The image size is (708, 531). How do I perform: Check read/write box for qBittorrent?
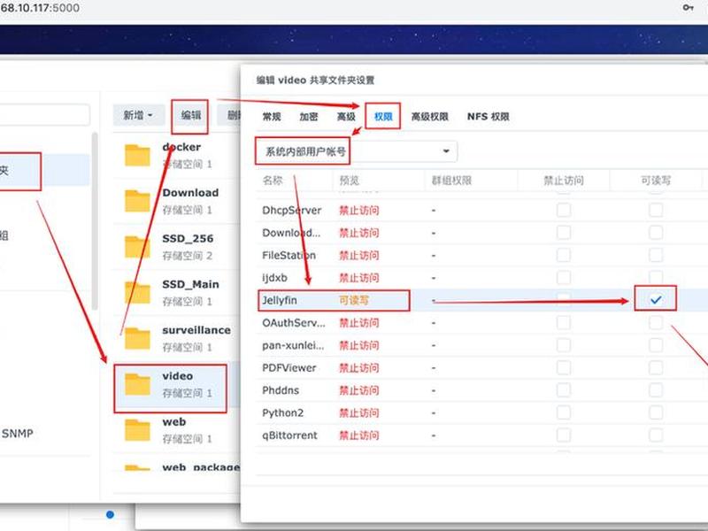(656, 435)
